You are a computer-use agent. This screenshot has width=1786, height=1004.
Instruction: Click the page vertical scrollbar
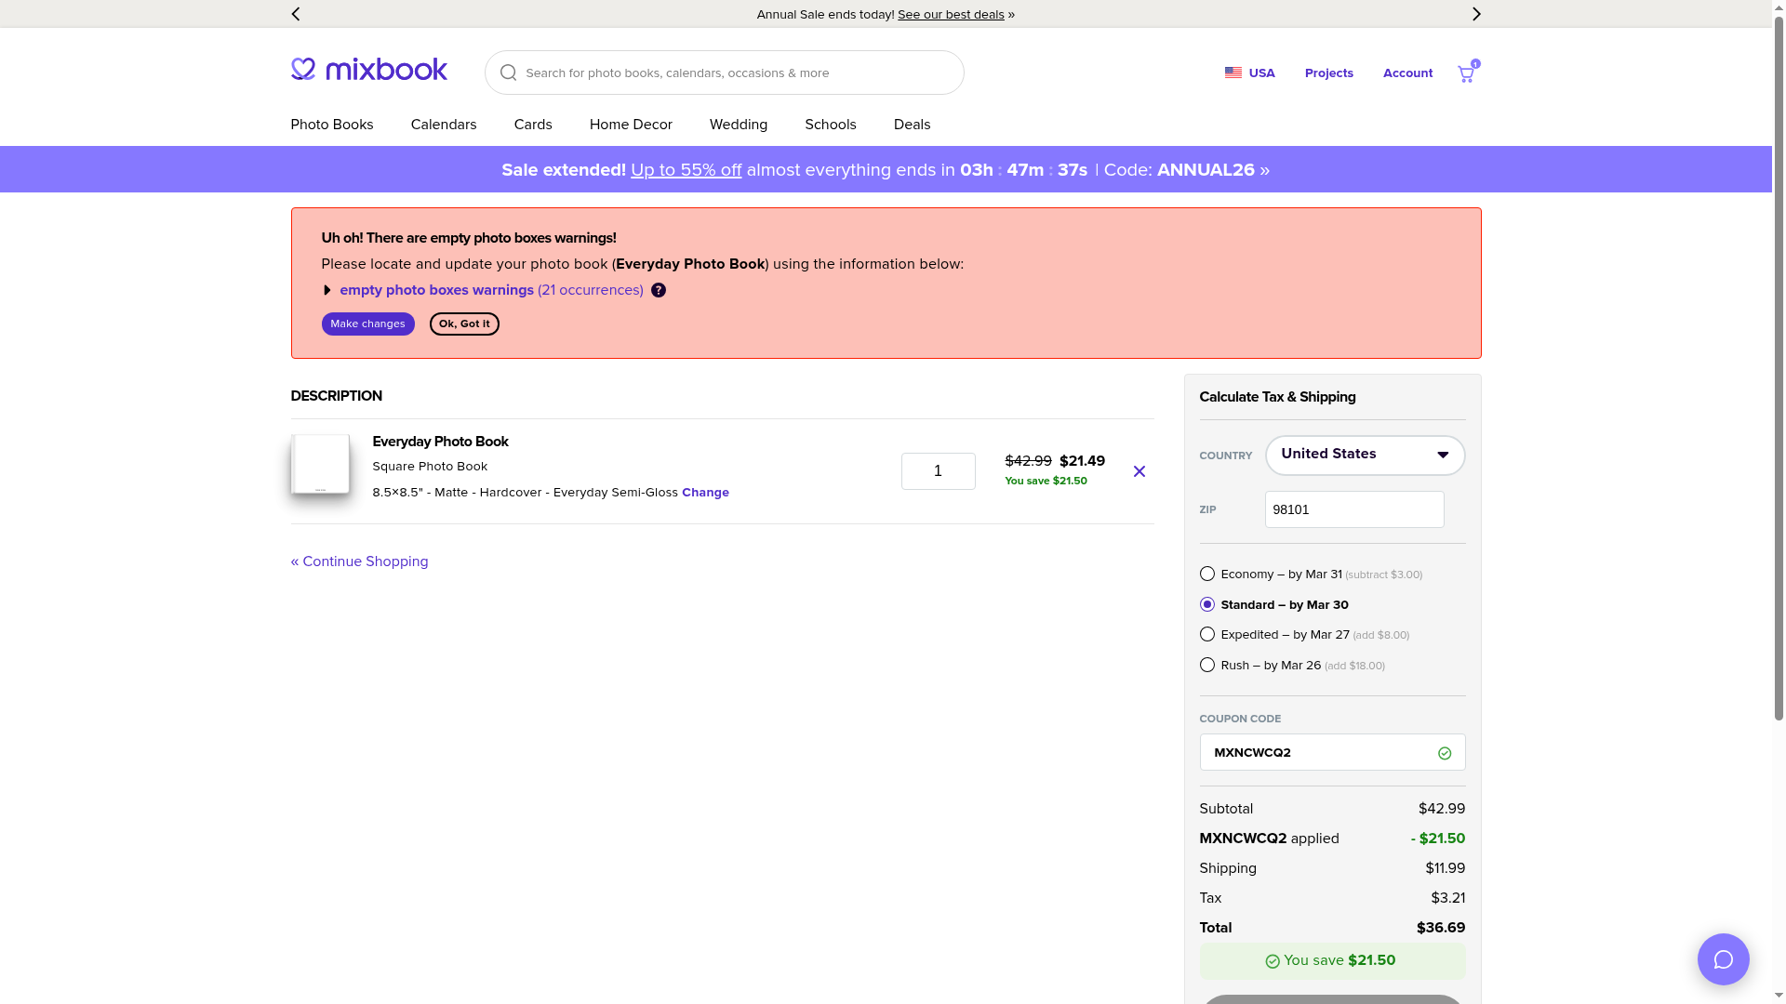coord(1779,372)
